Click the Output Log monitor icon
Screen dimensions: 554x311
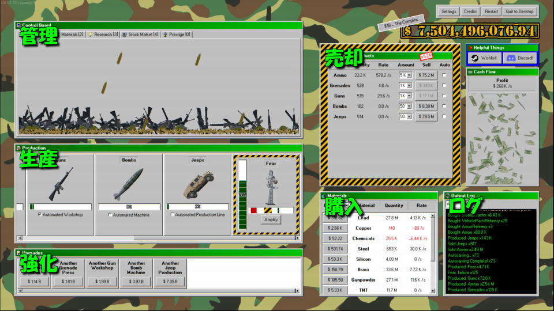pos(447,196)
